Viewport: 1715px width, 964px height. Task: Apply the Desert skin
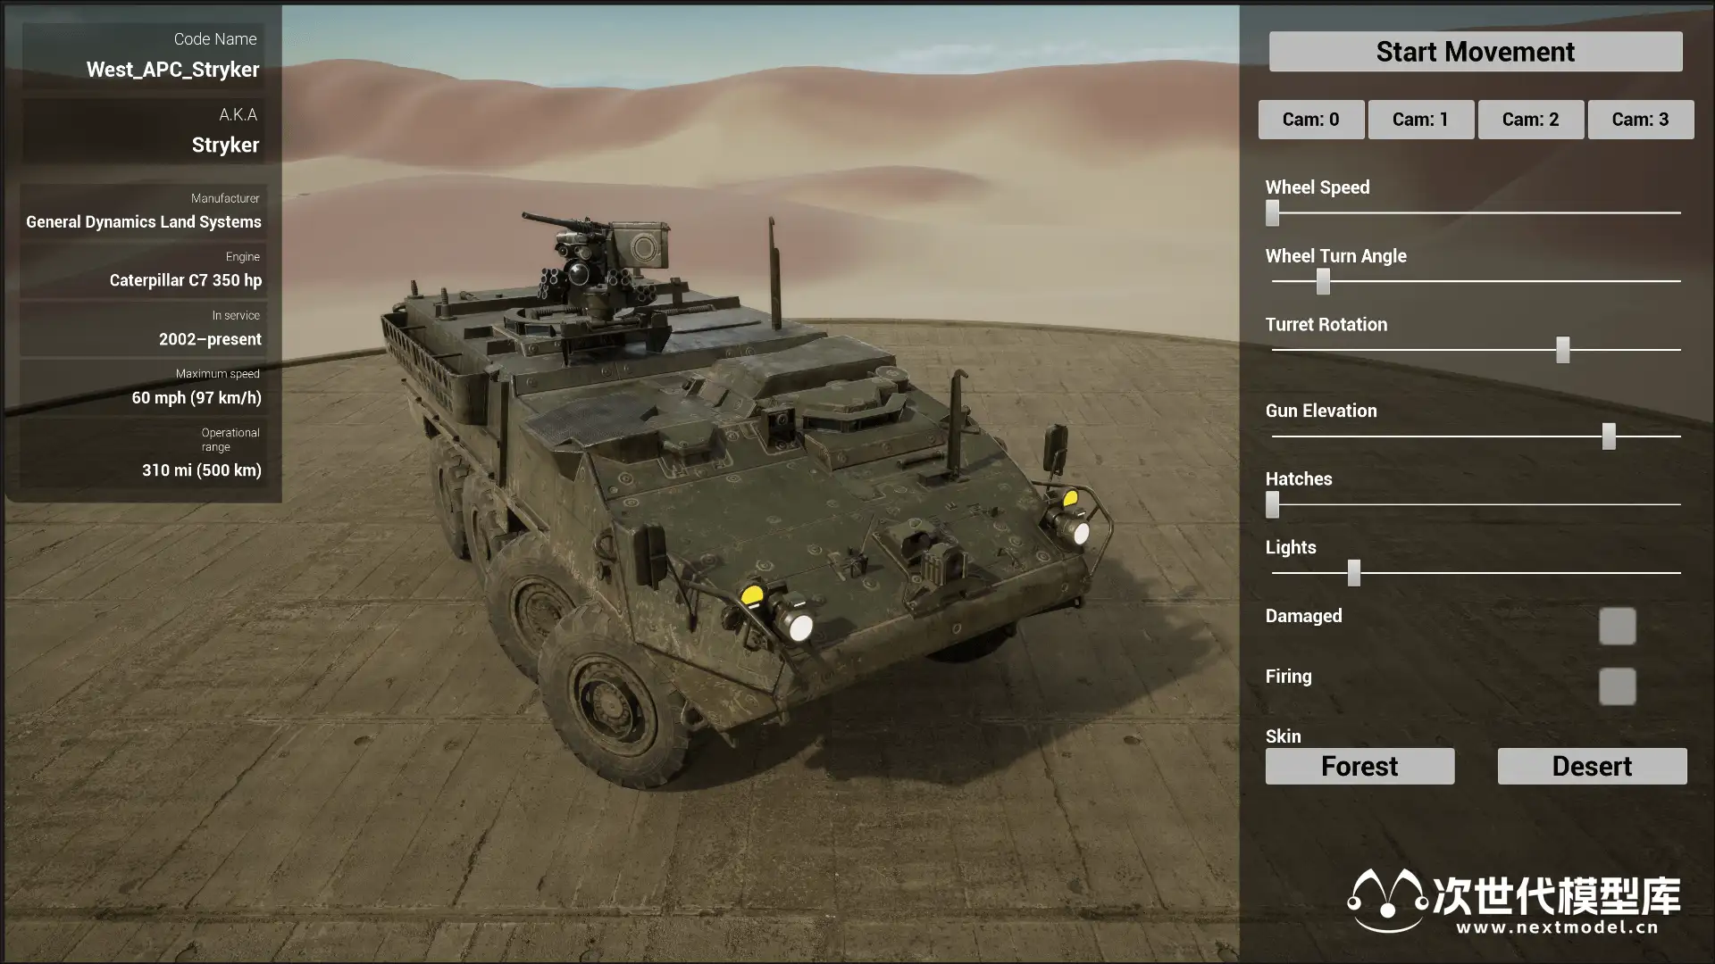point(1592,766)
